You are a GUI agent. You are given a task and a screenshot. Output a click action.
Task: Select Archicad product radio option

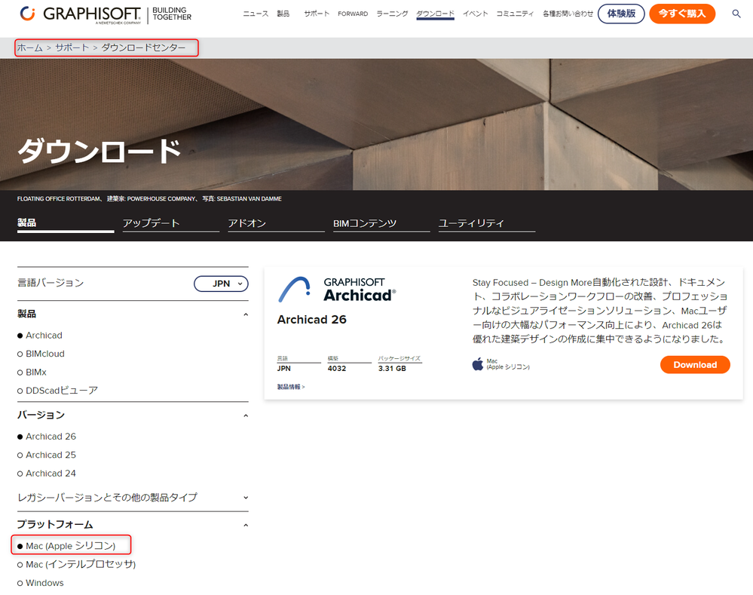(x=40, y=335)
